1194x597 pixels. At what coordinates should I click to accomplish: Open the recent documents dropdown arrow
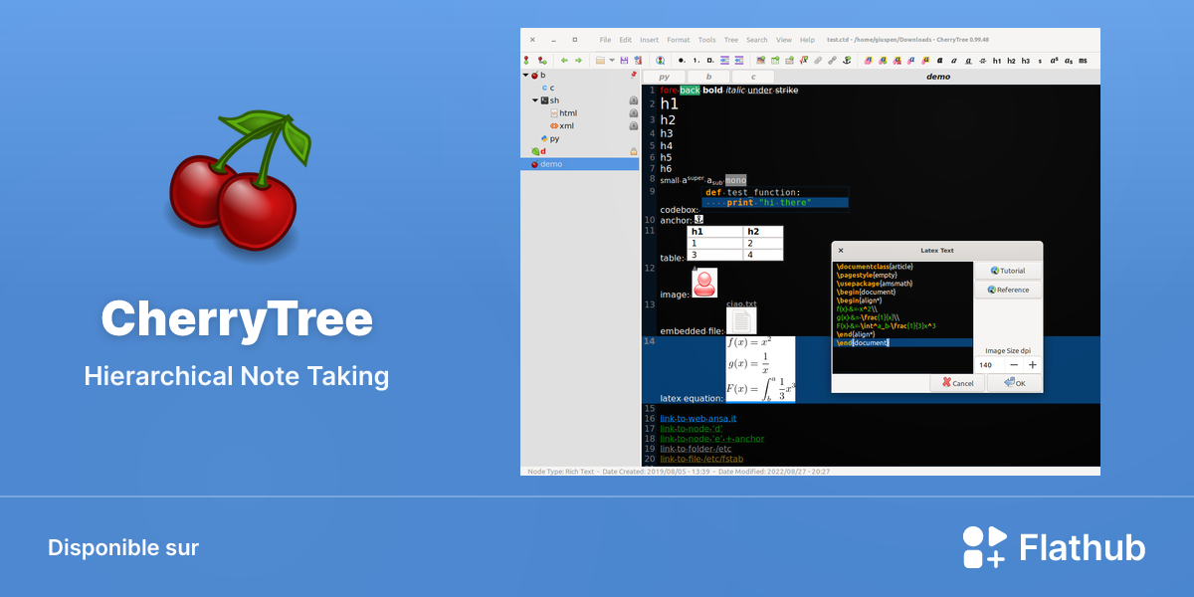(x=612, y=60)
